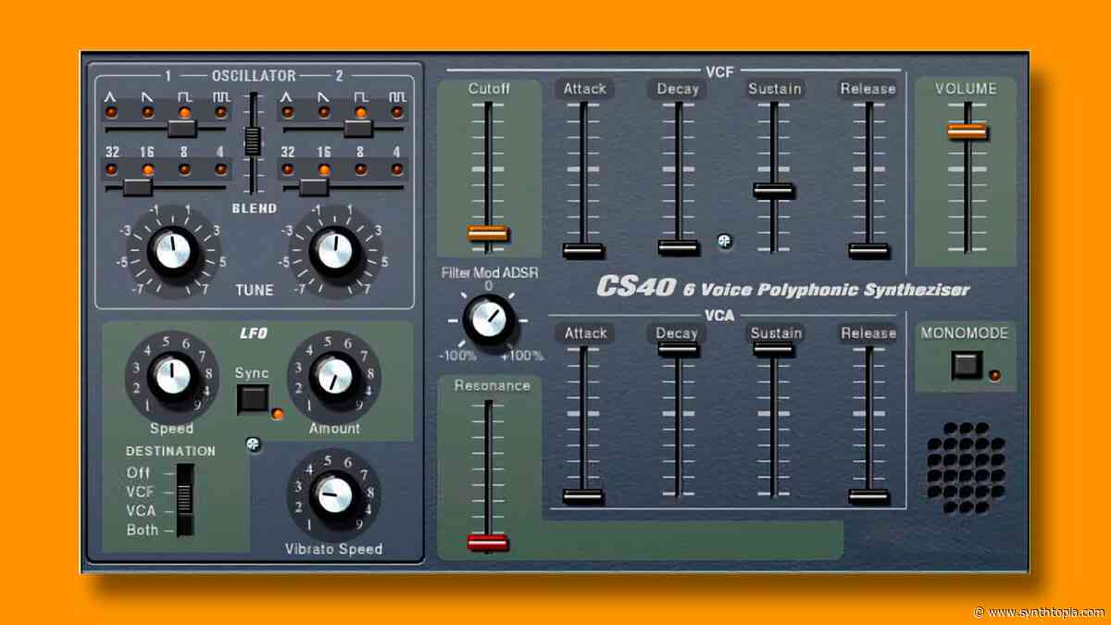This screenshot has width=1111, height=625.
Task: Click the LFO Destination switch
Action: click(186, 498)
